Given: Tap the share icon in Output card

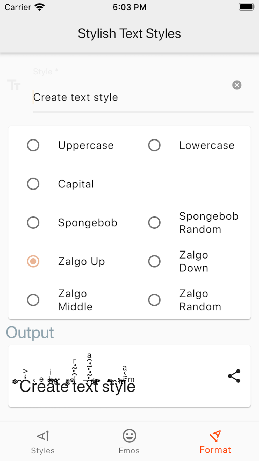Looking at the screenshot, I should pos(234,376).
